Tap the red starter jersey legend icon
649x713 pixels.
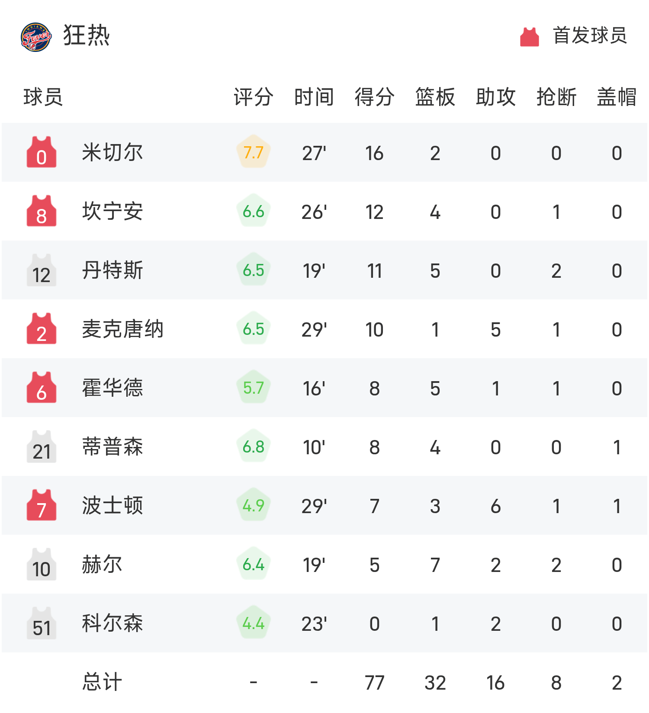530,36
